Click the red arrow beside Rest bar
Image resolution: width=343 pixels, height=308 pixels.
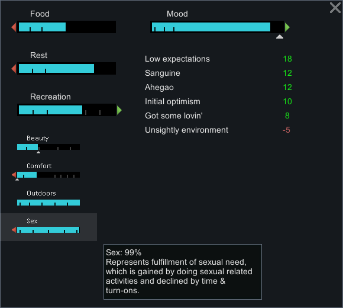14,69
